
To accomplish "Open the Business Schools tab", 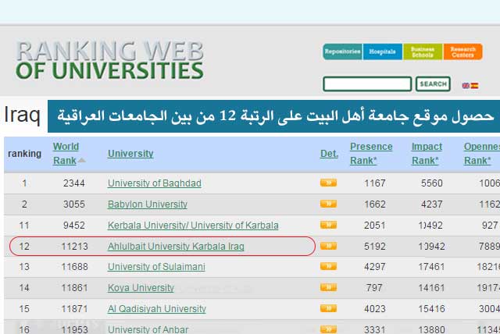I will [x=423, y=52].
